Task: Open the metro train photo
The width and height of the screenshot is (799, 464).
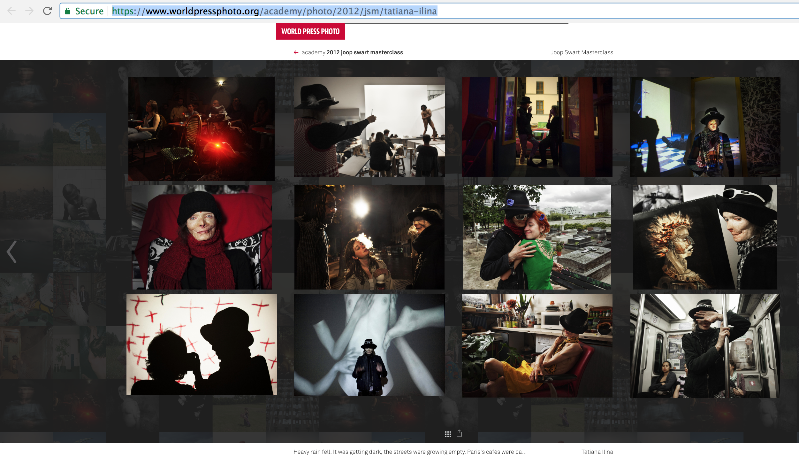Action: [705, 346]
